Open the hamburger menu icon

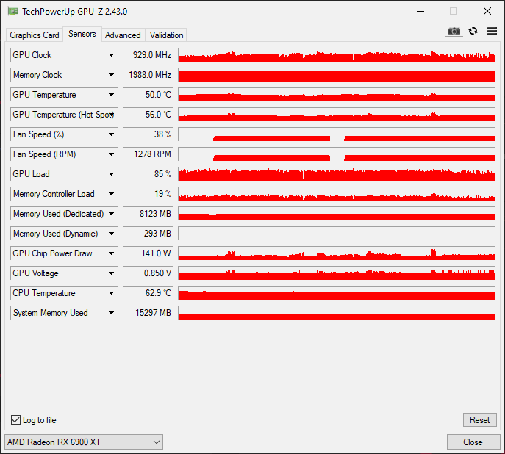click(x=492, y=31)
